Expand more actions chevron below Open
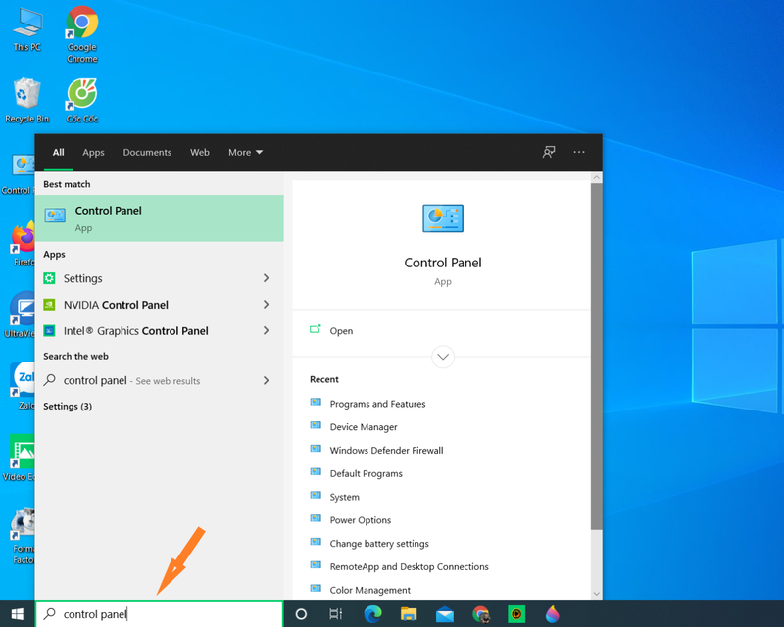Image resolution: width=784 pixels, height=627 pixels. [443, 357]
